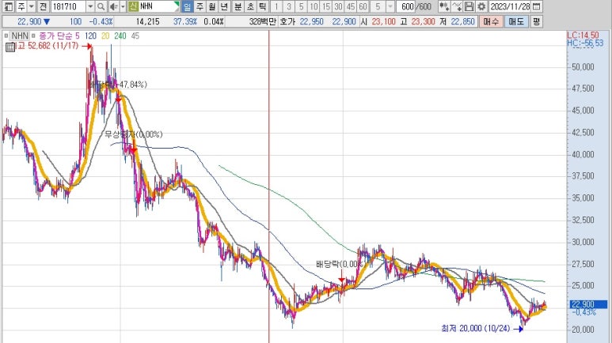This screenshot has width=612, height=343.
Task: Click the green 신 badge icon
Action: tap(133, 6)
